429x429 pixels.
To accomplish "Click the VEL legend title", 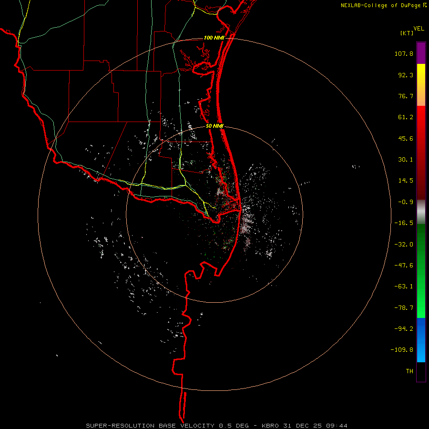I will (419, 29).
